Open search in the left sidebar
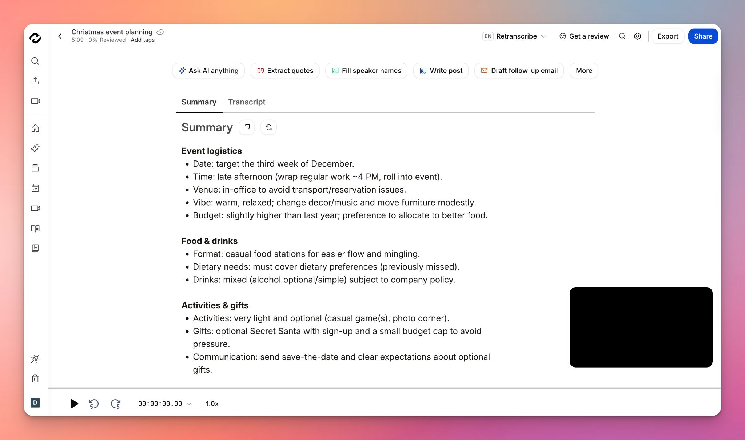The width and height of the screenshot is (745, 440). pyautogui.click(x=35, y=61)
